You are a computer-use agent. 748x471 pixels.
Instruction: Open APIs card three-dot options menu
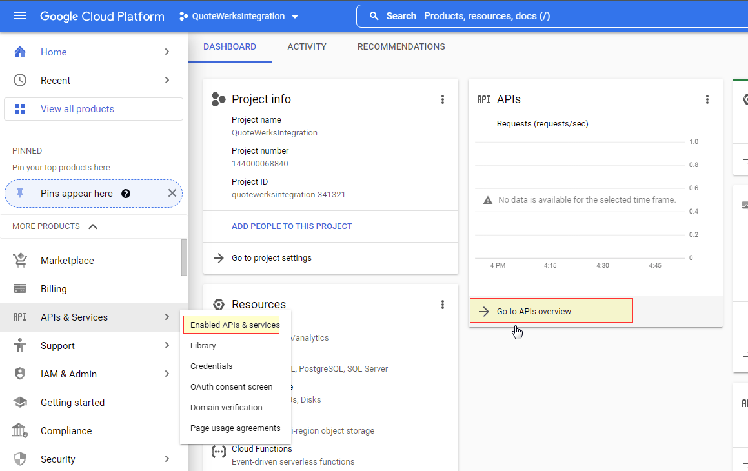(x=707, y=99)
